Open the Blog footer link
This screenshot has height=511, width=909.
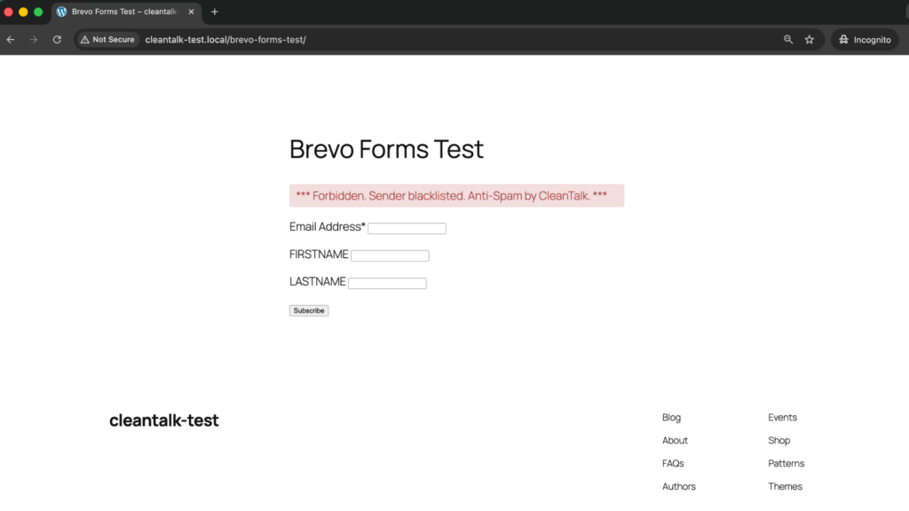point(671,417)
